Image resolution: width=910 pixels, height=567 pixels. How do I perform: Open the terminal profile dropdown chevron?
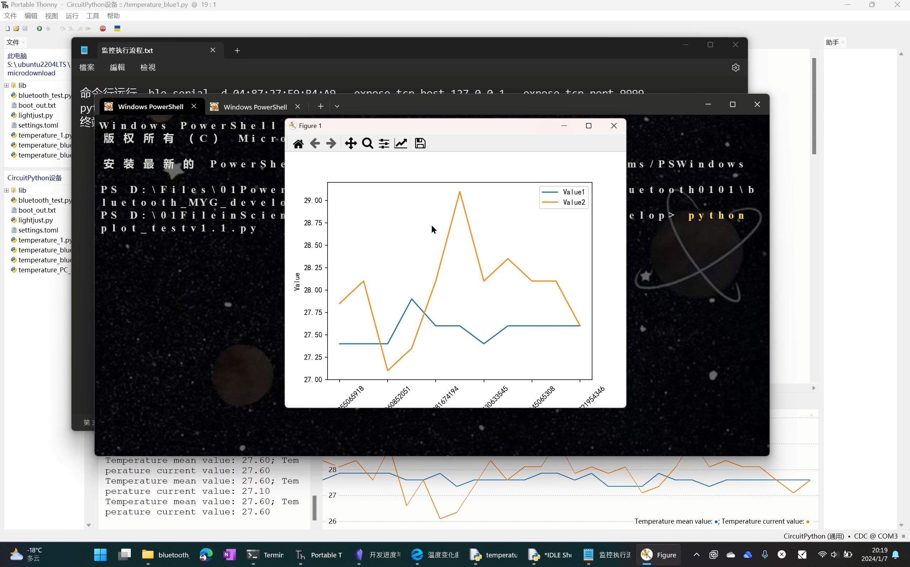point(337,107)
